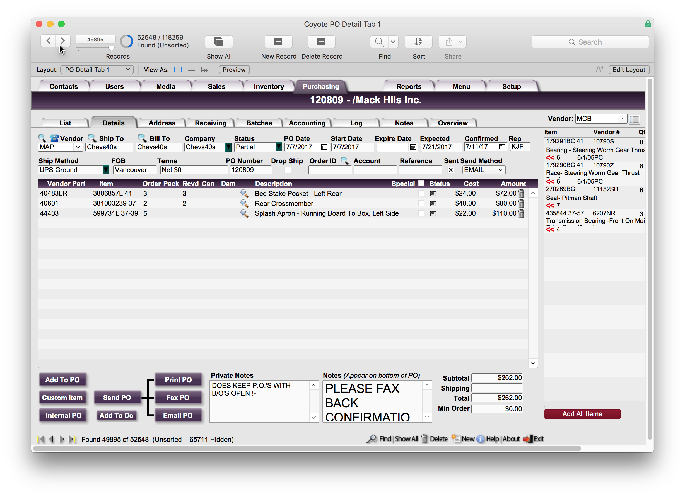Toggle the Drop Ship checkbox
This screenshot has width=685, height=497.
tap(288, 170)
